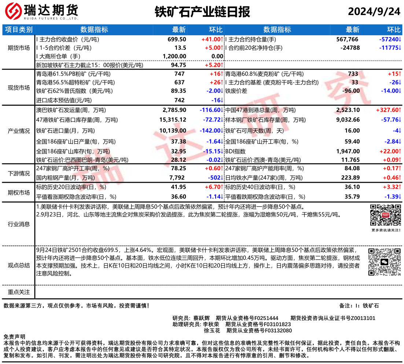This screenshot has height=364, width=404.
Task: Select the 下游情况 category label
Action: (19, 173)
